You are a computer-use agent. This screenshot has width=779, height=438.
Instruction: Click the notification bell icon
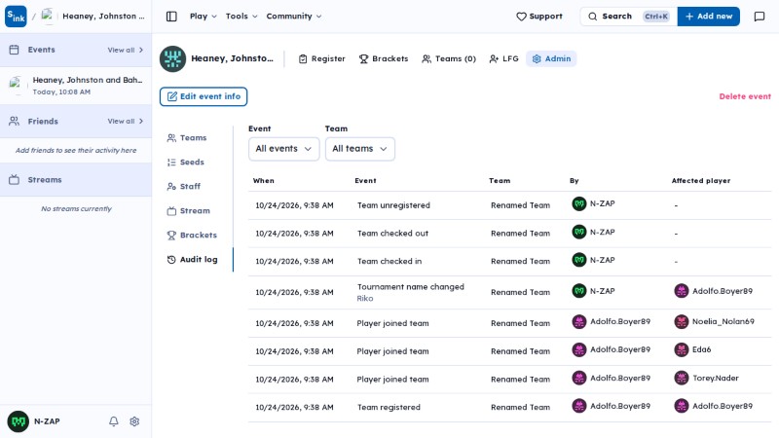[114, 421]
